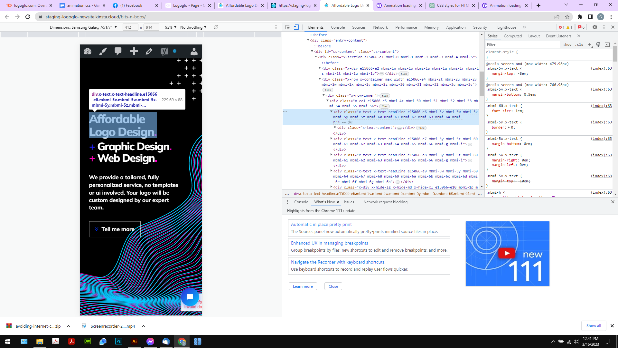Click the new style rule plus icon
The width and height of the screenshot is (618, 348).
click(589, 45)
